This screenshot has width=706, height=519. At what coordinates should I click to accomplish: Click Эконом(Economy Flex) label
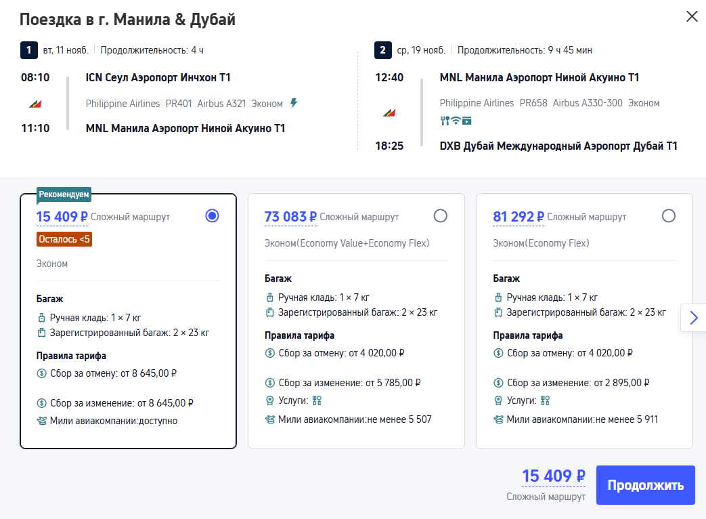click(x=541, y=243)
